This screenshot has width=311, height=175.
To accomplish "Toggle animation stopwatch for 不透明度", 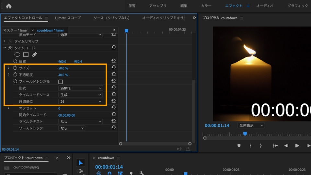I will (15, 75).
